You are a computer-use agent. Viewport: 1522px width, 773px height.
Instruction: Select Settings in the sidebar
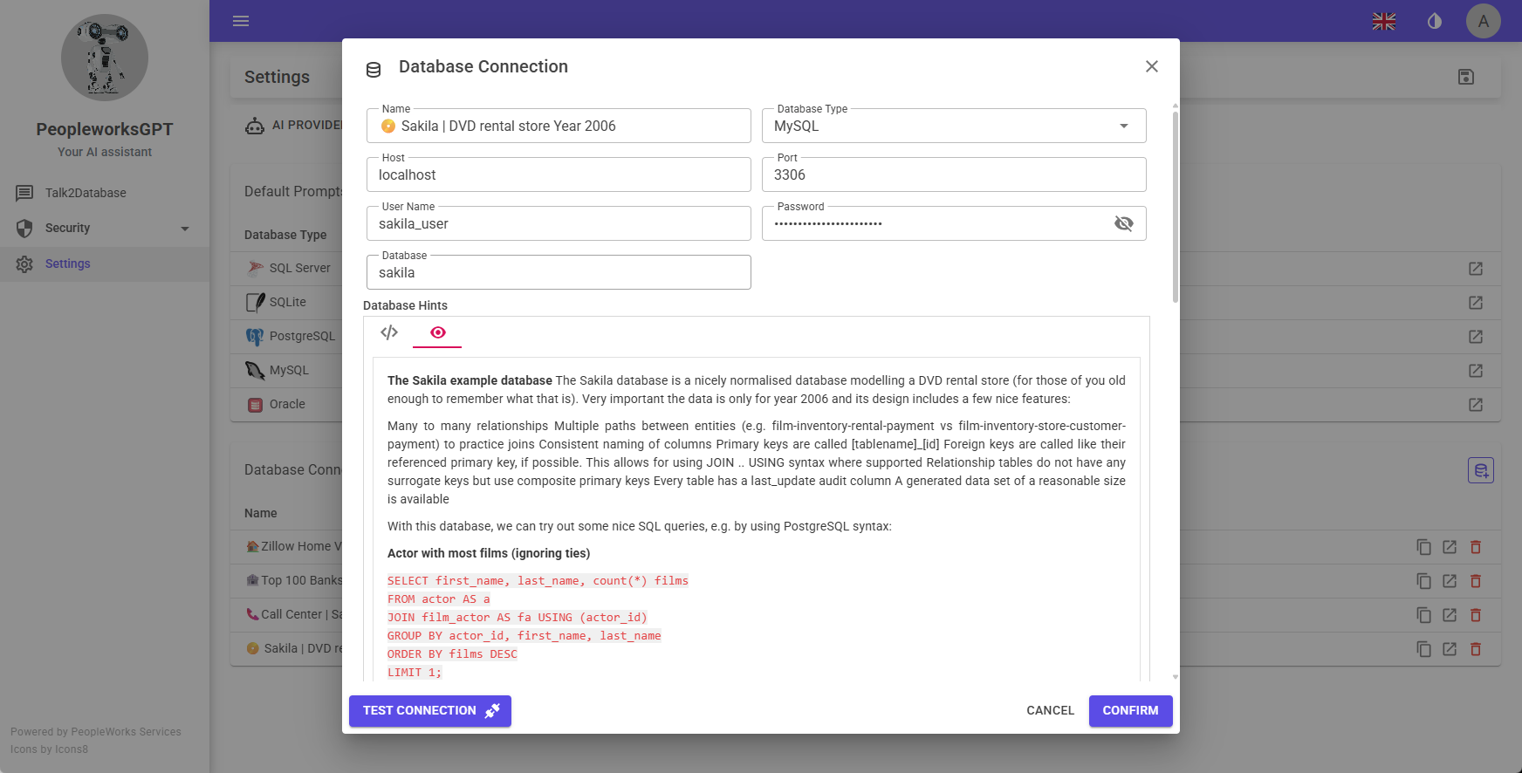pyautogui.click(x=105, y=263)
